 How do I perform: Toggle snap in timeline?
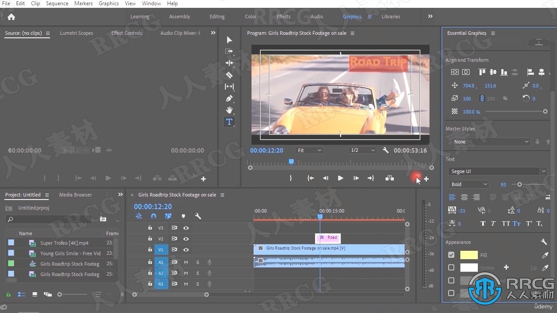(x=154, y=216)
